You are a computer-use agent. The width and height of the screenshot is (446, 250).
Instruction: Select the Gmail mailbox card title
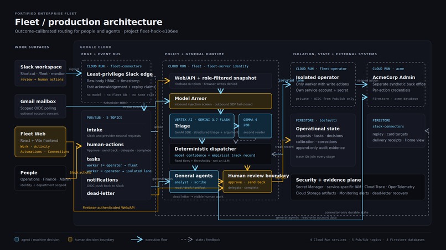38,102
